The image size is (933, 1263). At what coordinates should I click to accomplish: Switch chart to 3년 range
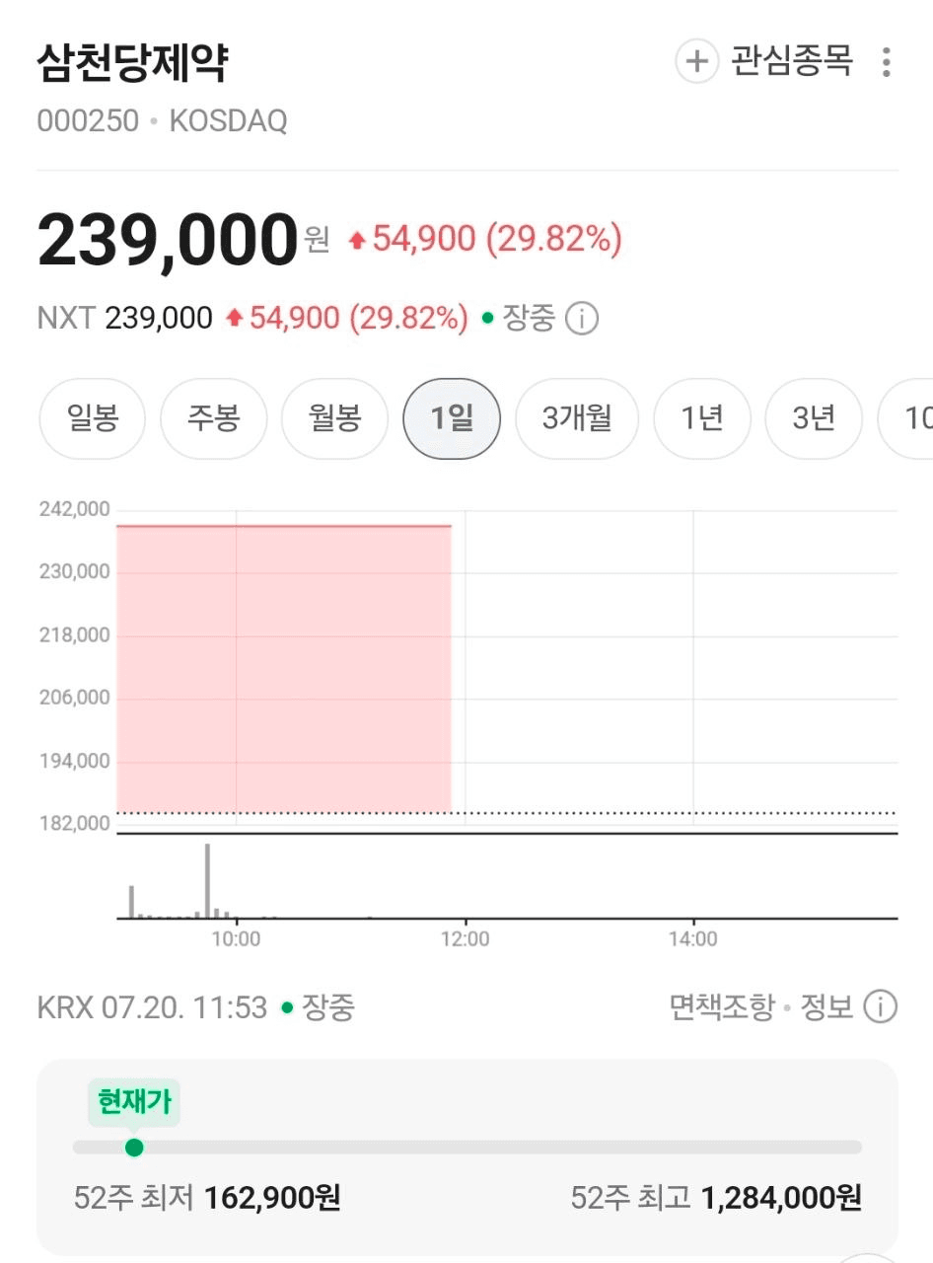click(x=814, y=418)
